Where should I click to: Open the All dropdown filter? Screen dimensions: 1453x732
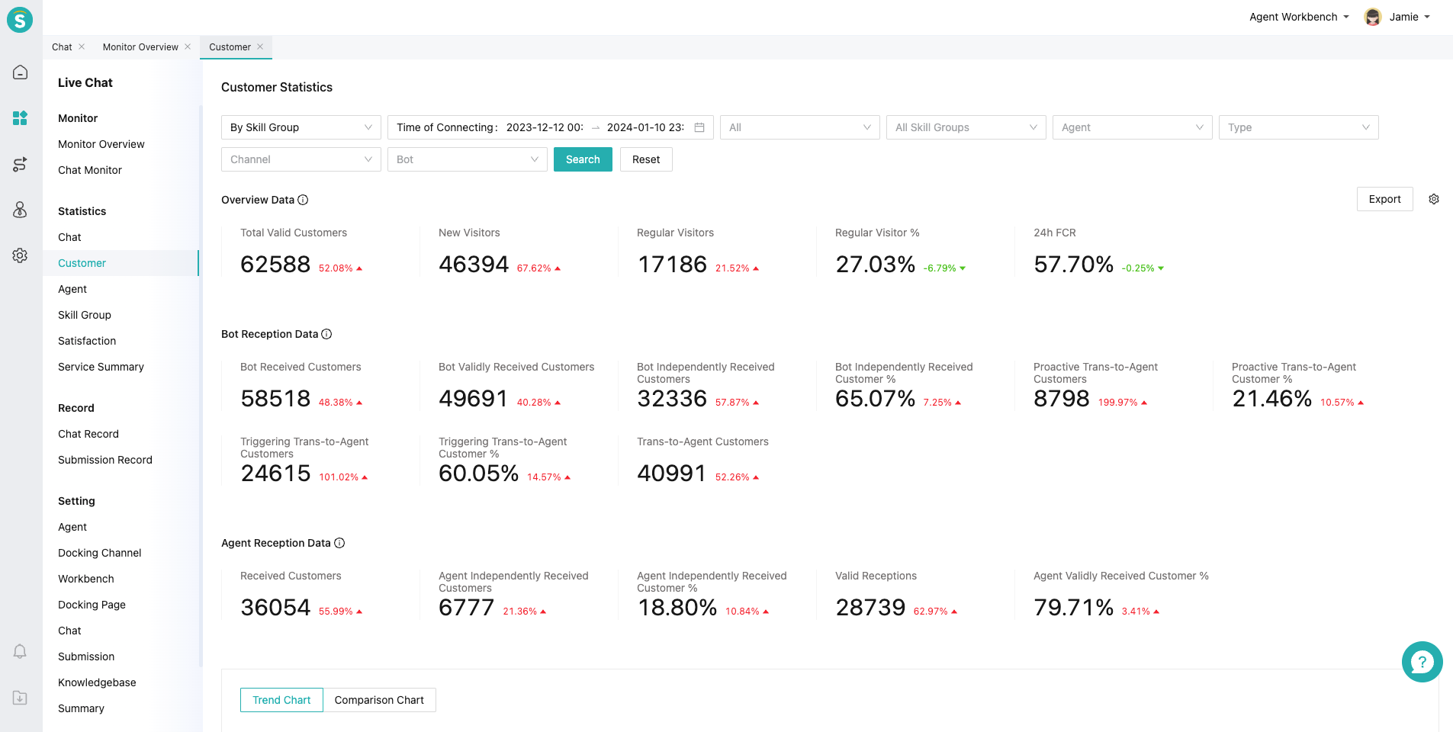click(x=800, y=127)
